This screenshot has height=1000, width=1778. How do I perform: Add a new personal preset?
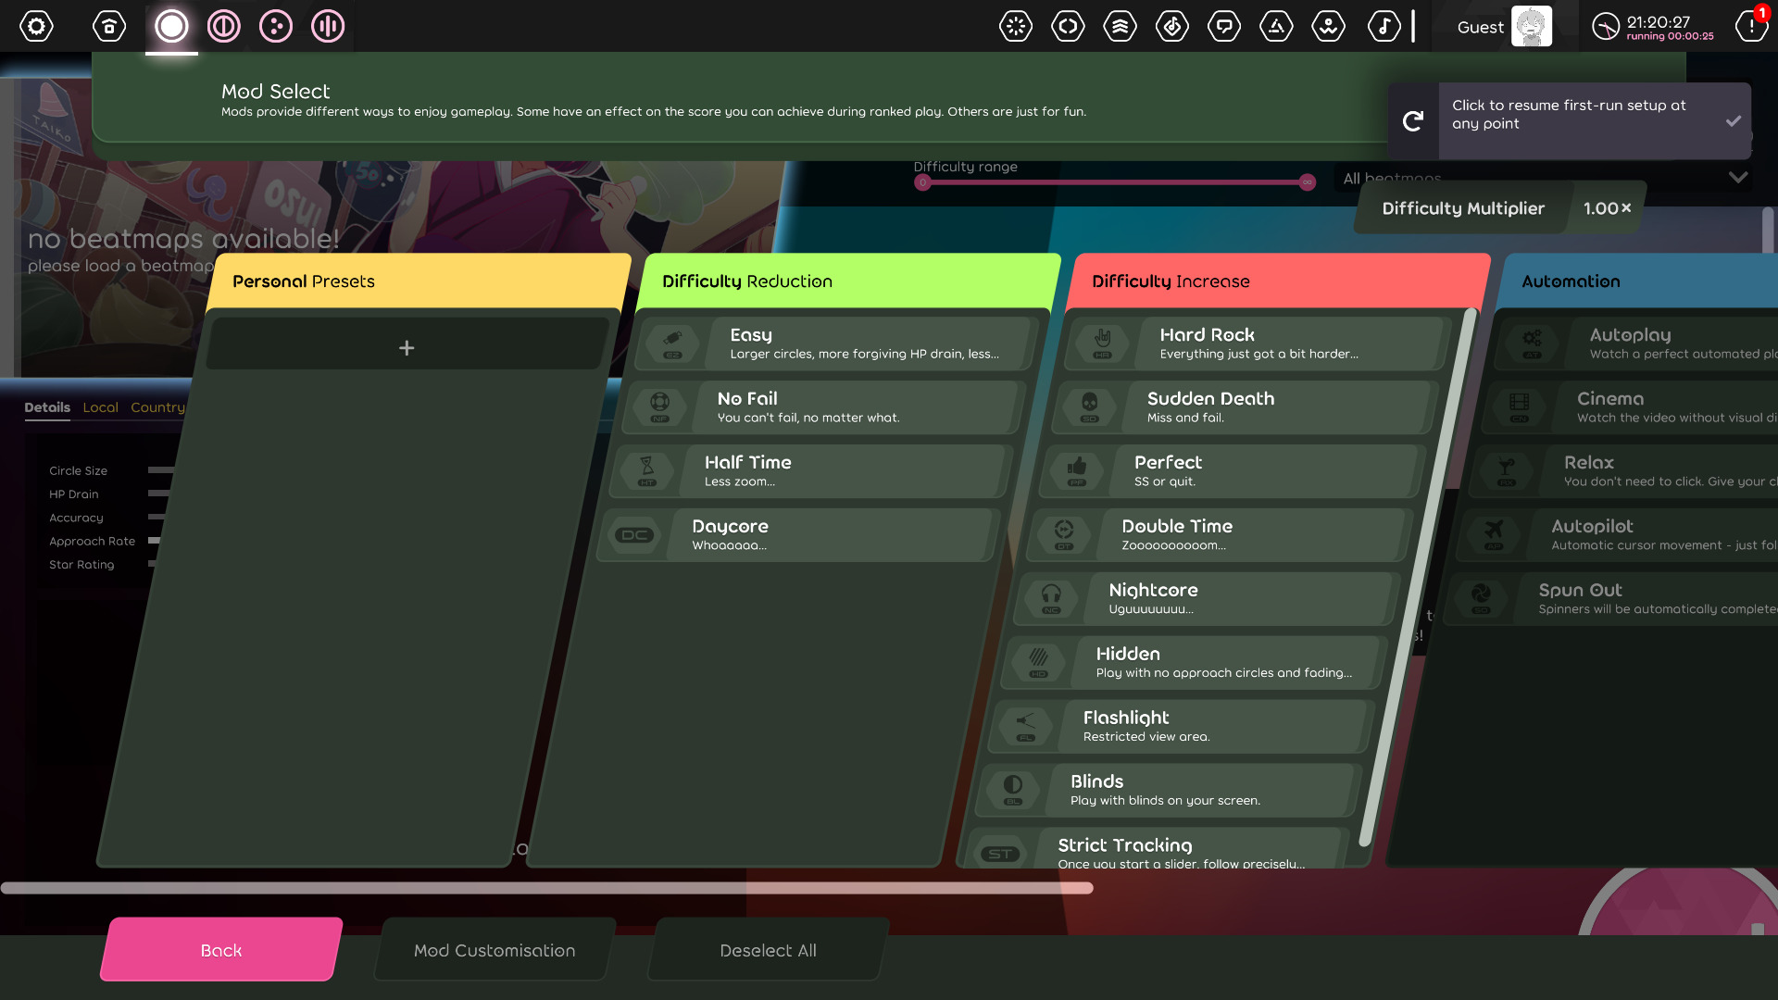(407, 348)
